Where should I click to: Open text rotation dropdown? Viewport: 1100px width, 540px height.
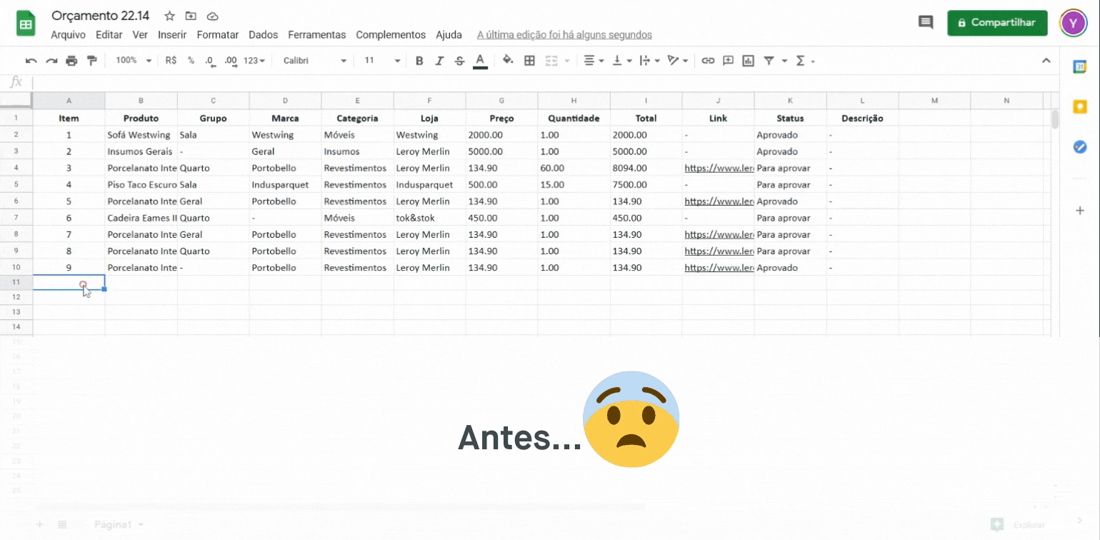tap(677, 61)
